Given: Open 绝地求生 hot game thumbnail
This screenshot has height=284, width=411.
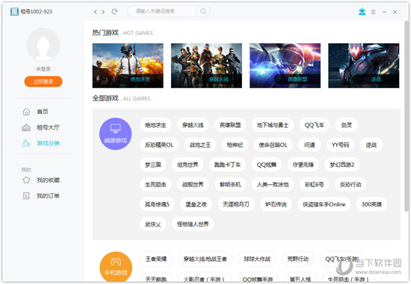Looking at the screenshot, I should point(128,66).
